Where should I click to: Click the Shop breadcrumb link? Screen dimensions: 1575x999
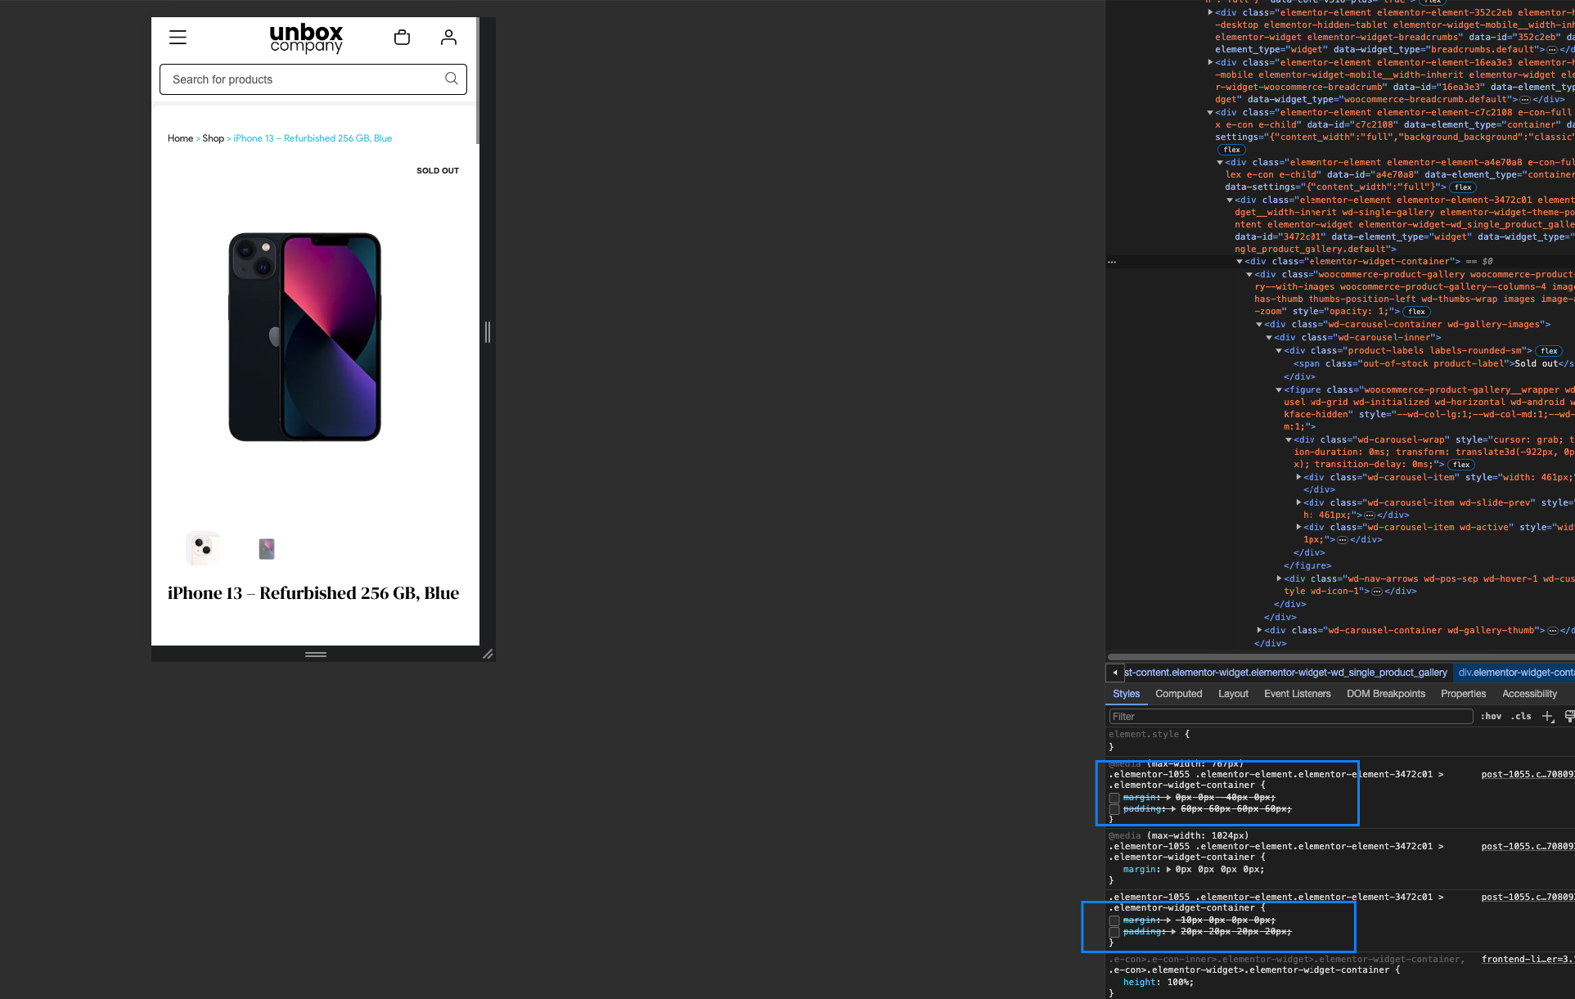click(213, 138)
